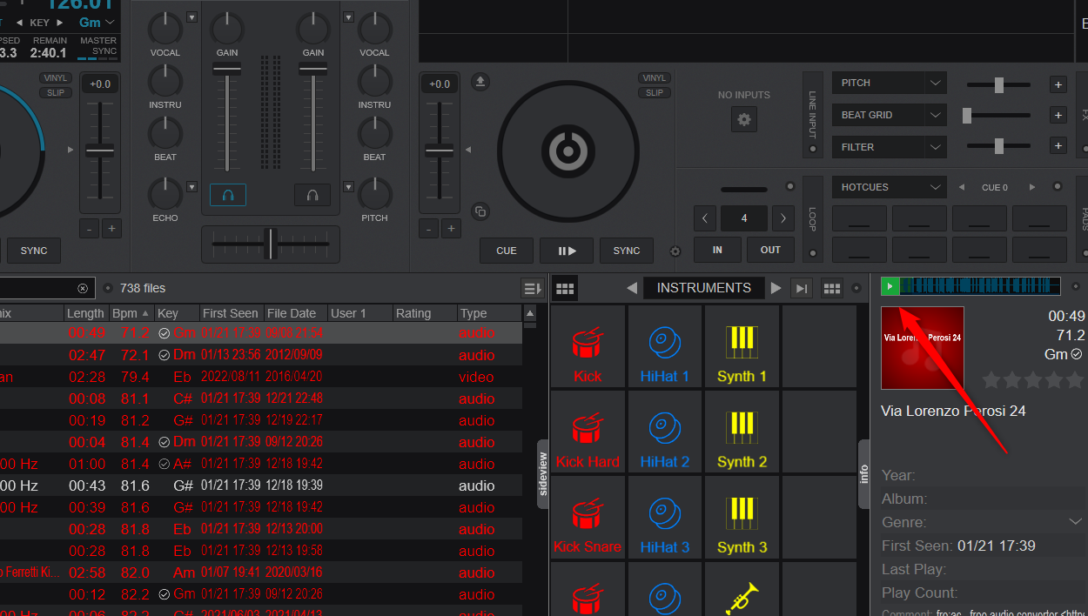Open dropdown arrow beside right PITCH knob

pyautogui.click(x=348, y=186)
